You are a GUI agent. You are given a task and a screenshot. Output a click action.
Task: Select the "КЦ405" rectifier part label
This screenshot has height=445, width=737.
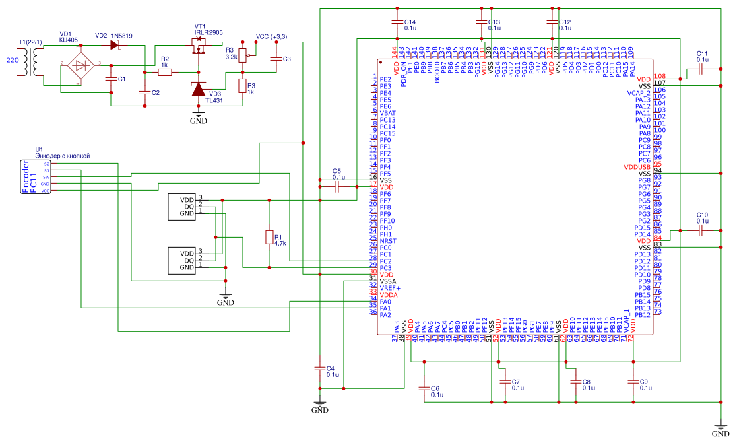(x=69, y=40)
